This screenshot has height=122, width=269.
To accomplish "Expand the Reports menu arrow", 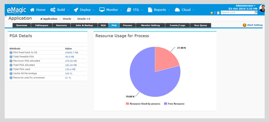I will coord(169,10).
